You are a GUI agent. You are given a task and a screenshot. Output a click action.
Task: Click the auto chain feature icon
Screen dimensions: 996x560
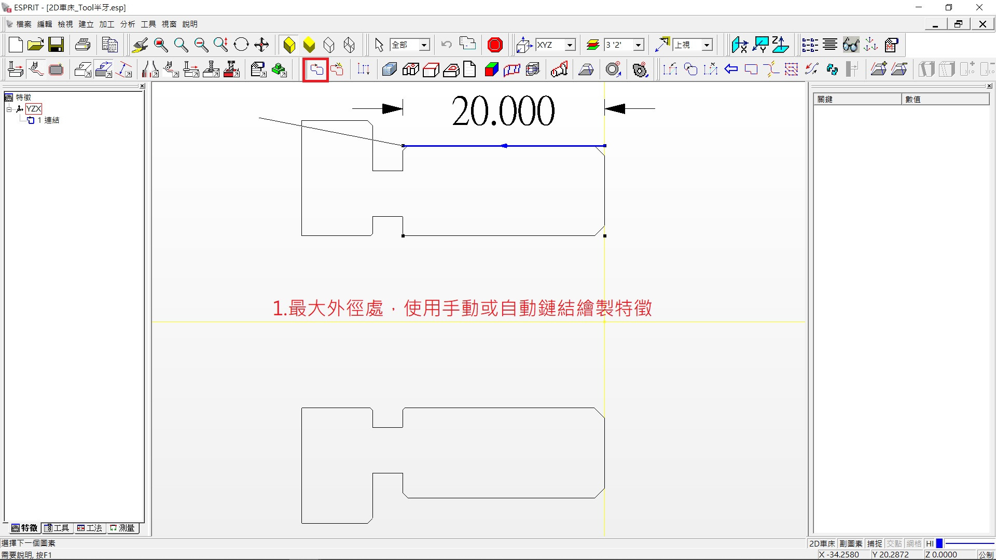click(337, 69)
